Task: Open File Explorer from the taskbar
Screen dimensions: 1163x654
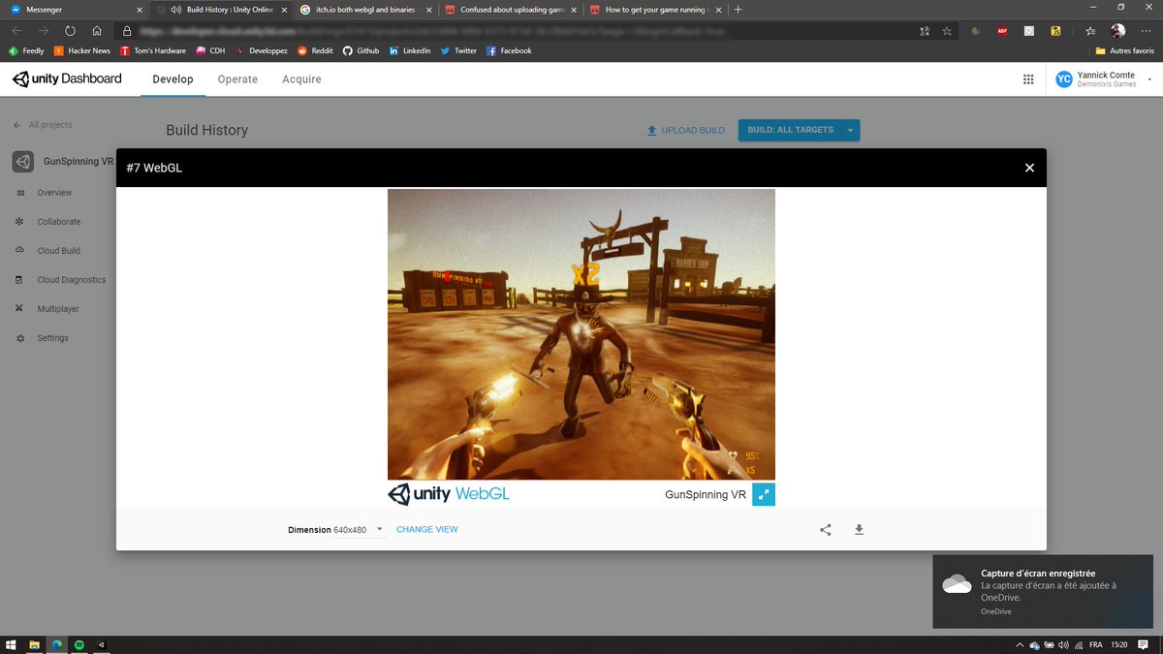Action: coord(34,644)
